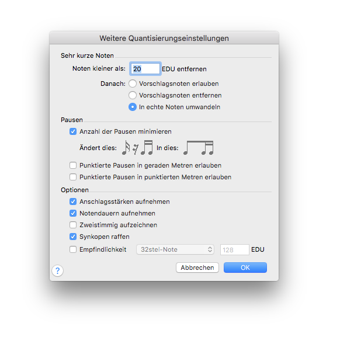The image size is (354, 337).
Task: Click the 'Danach:' label
Action: tap(113, 84)
